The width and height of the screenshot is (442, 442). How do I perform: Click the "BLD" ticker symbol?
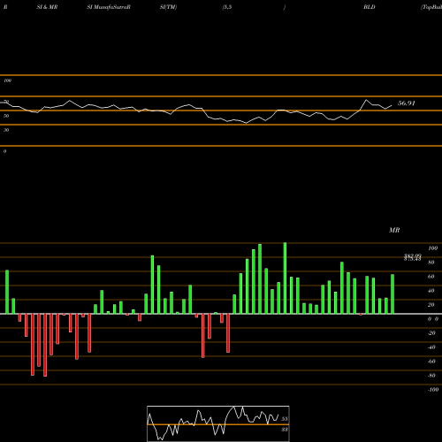pyautogui.click(x=370, y=7)
